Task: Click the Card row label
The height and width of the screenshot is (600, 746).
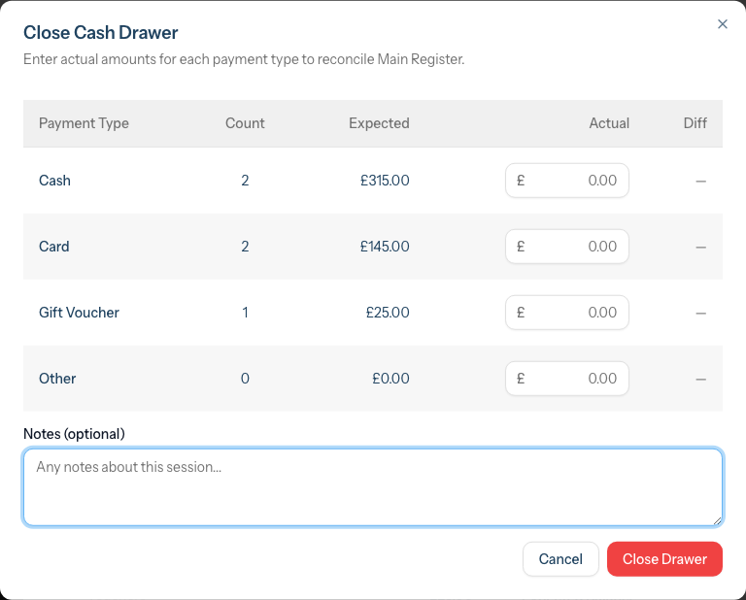Action: [54, 247]
